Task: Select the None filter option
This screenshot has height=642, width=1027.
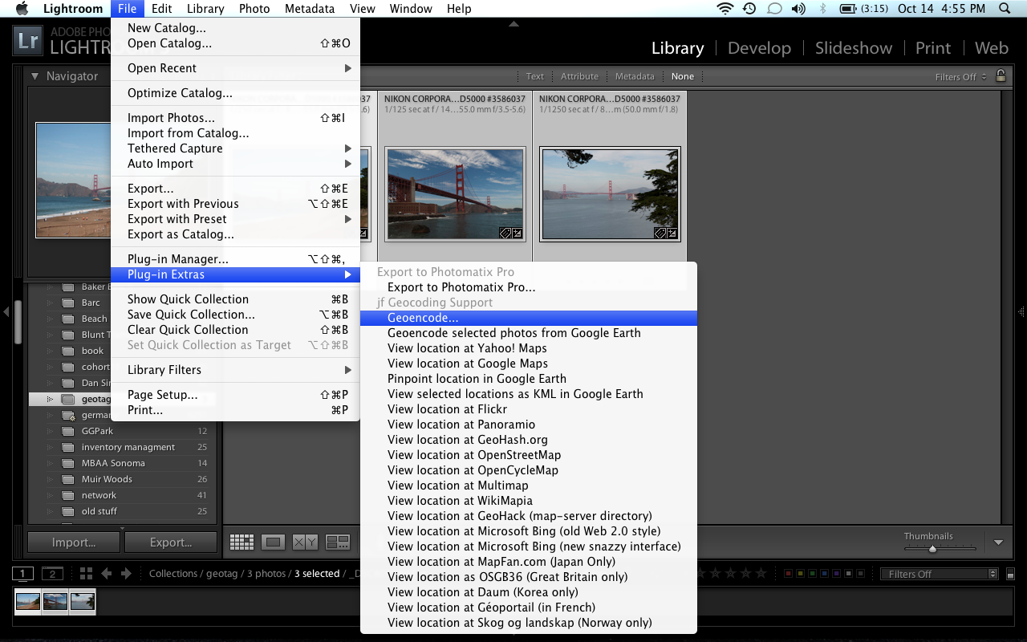Action: coord(683,76)
